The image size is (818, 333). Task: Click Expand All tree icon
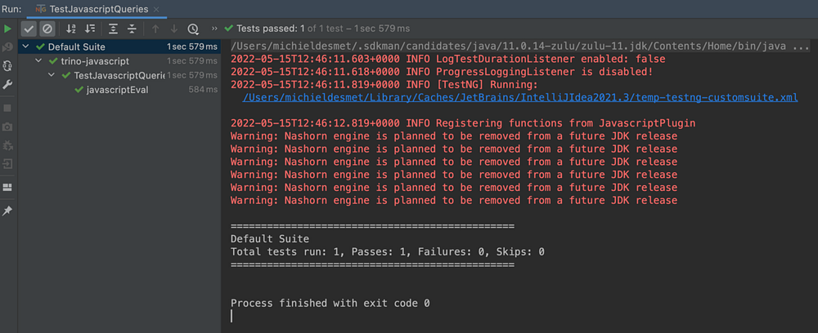coord(114,29)
